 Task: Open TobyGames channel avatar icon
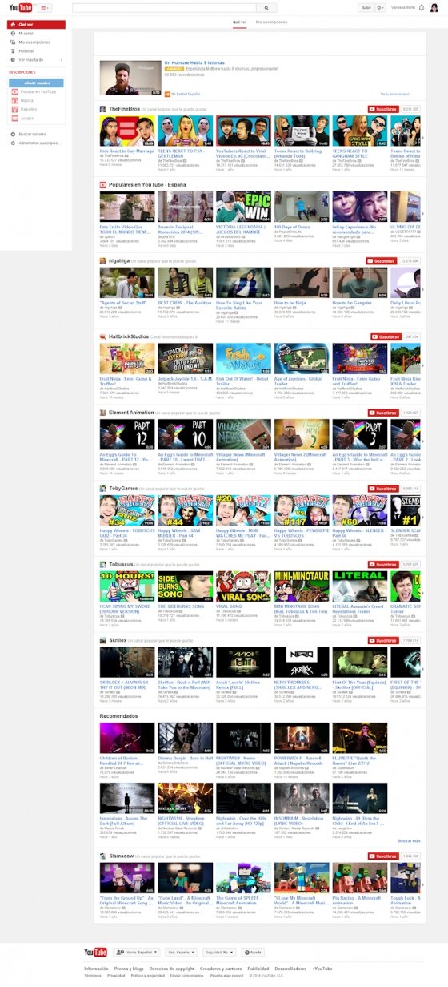(x=103, y=488)
